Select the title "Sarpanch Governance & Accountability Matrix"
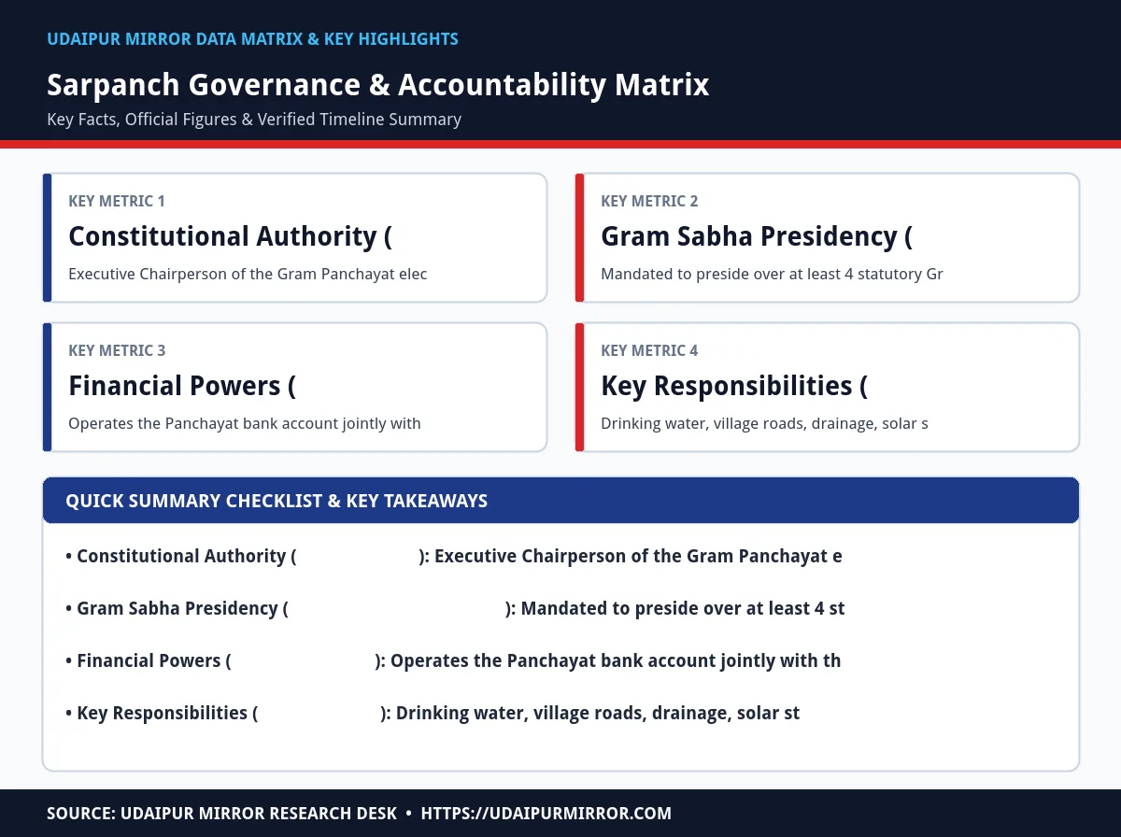 (378, 85)
